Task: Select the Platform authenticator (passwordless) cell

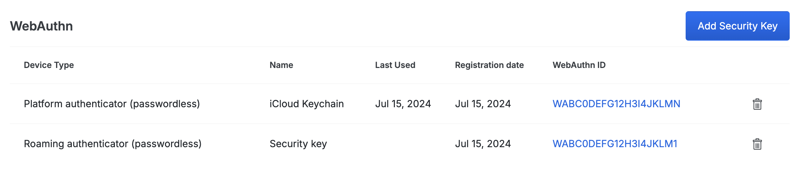Action: point(112,104)
